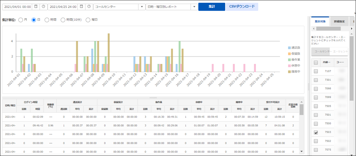Screen dimensions: 356x156
Task: Check the box for extension 7502
Action: click(316, 141)
